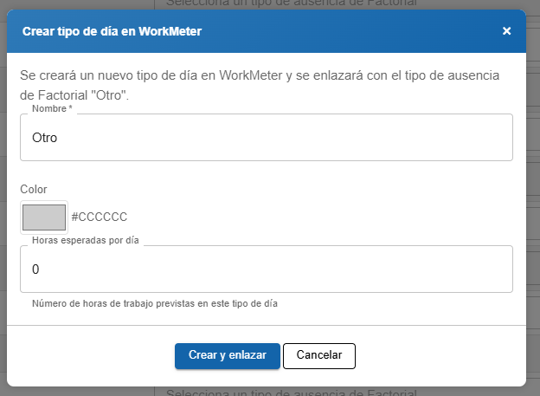Click the #CCCCCC hex color text
540x396 pixels.
click(x=100, y=217)
